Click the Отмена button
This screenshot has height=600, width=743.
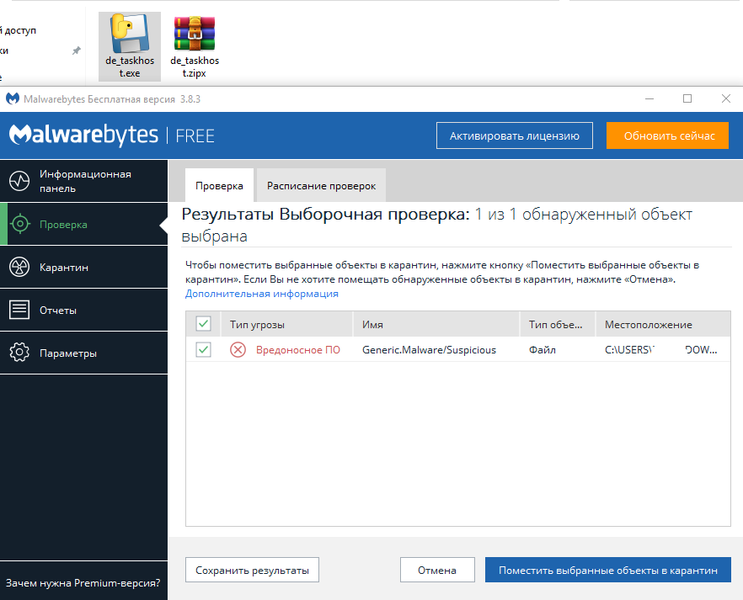point(437,571)
